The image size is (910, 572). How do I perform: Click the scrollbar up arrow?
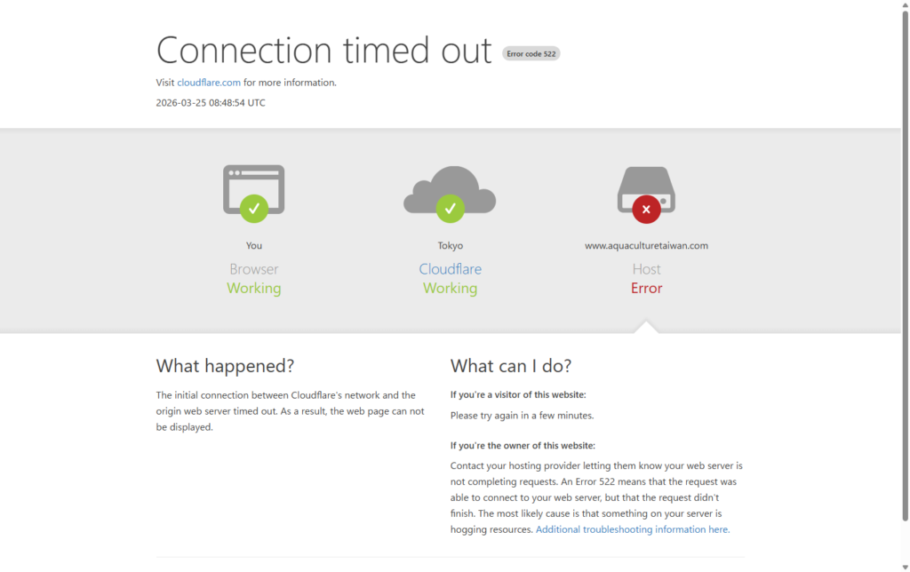905,5
